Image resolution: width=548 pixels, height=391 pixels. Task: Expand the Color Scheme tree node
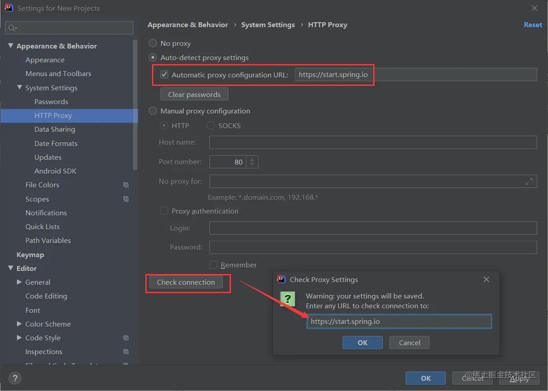(x=19, y=324)
